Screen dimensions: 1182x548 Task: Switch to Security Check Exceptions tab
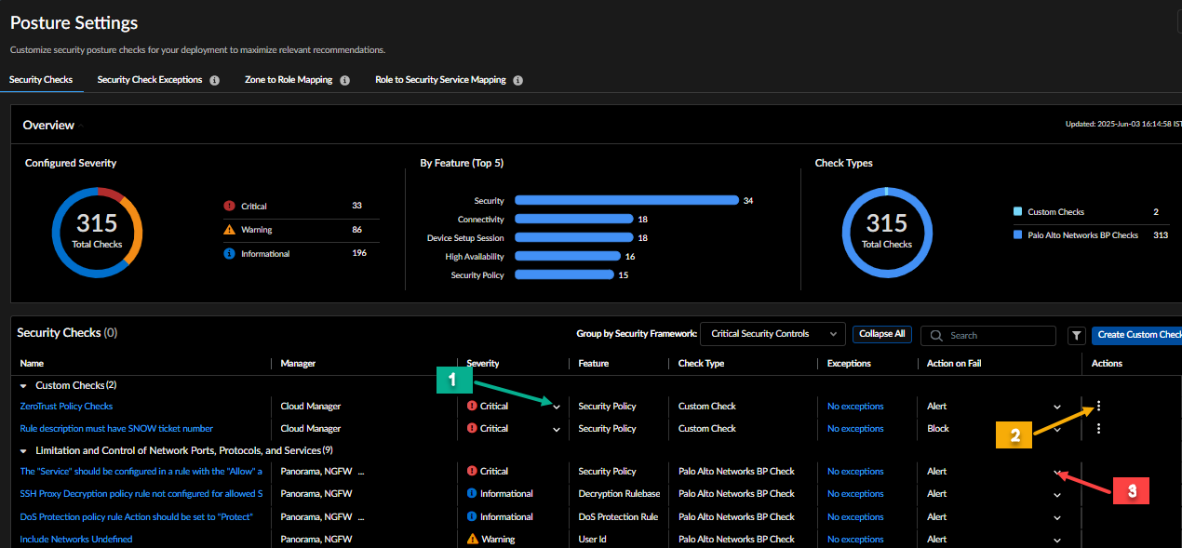149,80
